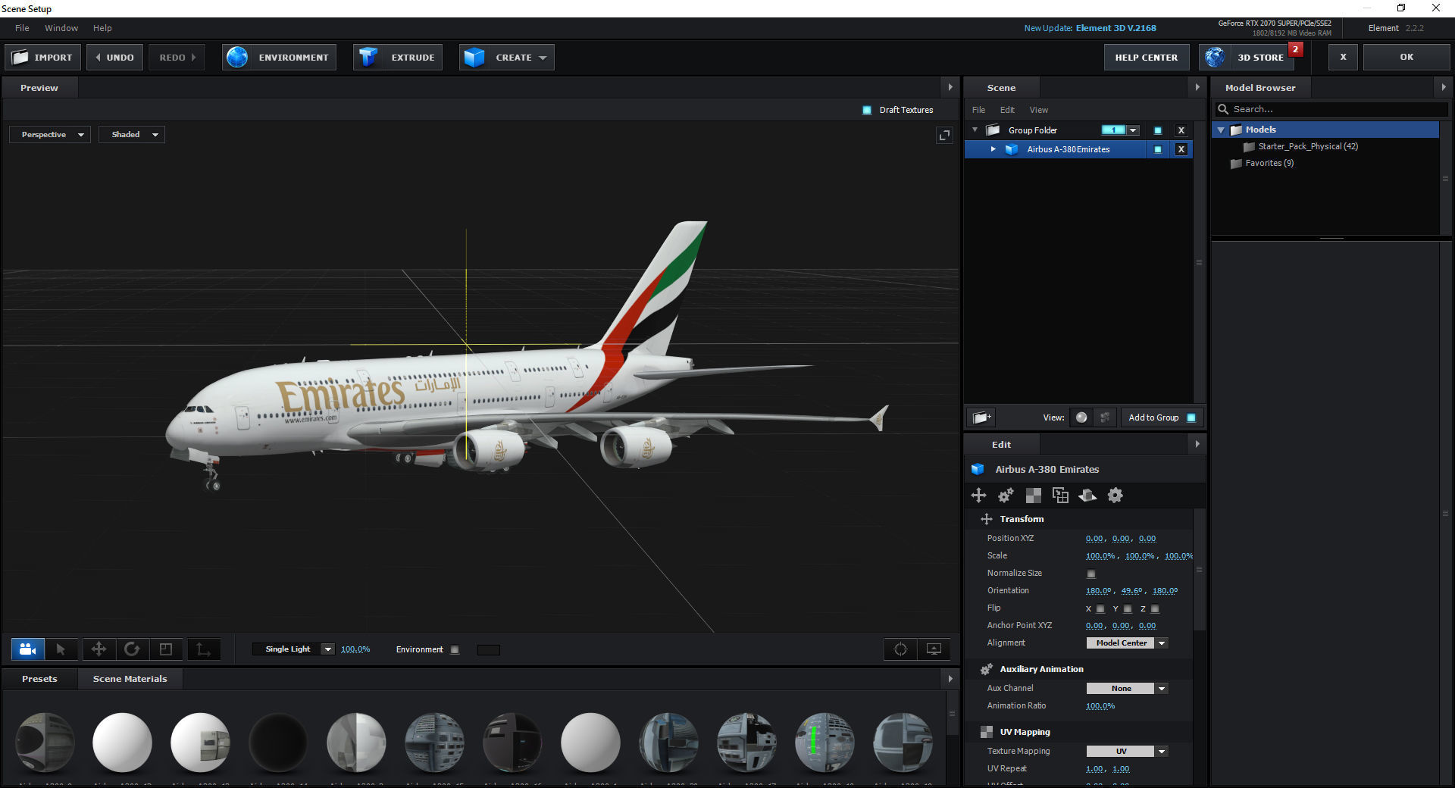Switch to the Scene Materials tab
The image size is (1455, 788).
[130, 679]
